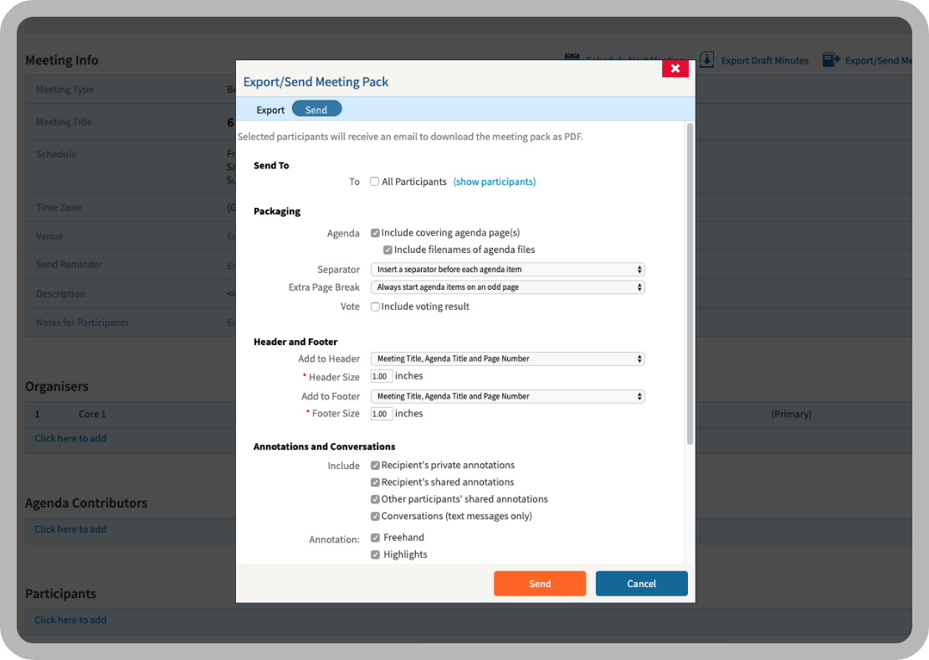Close the Export/Send Meeting Pack dialog
Image resolution: width=929 pixels, height=660 pixels.
pyautogui.click(x=675, y=69)
